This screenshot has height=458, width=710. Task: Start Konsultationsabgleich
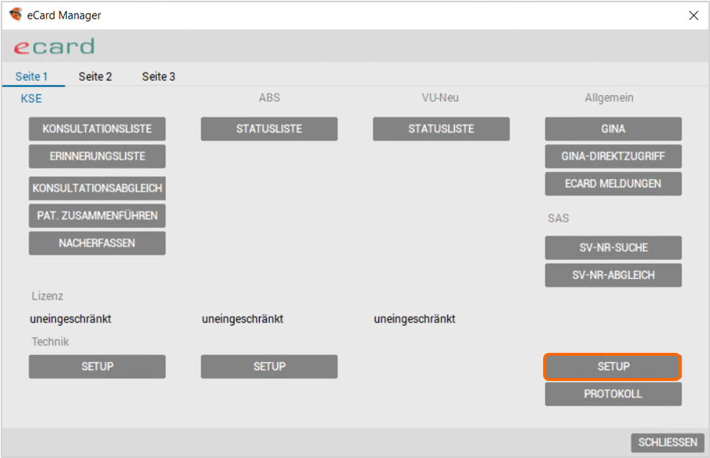point(97,188)
